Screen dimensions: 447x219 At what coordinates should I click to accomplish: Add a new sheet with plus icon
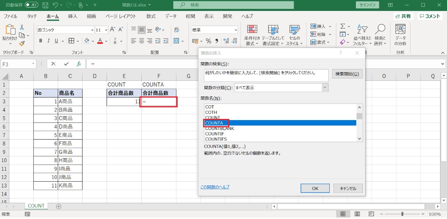tap(59, 206)
